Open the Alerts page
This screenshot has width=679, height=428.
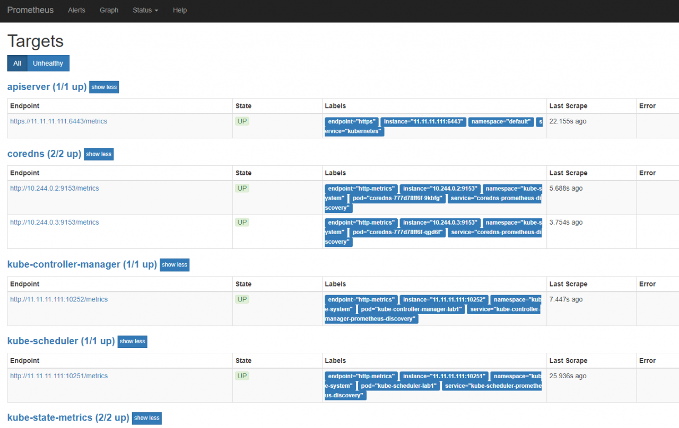click(x=76, y=10)
